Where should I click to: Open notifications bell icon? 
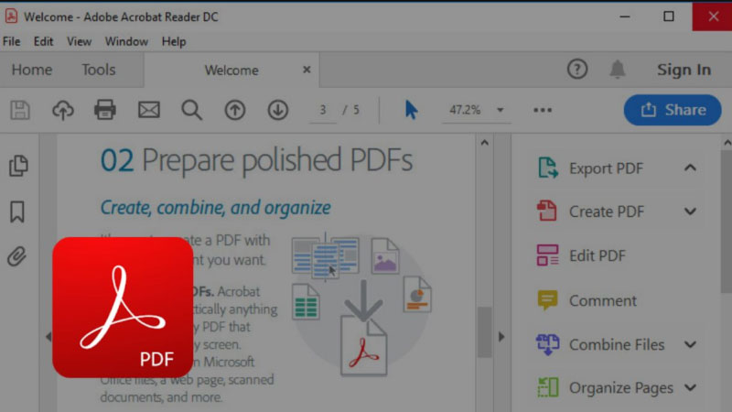coord(617,70)
